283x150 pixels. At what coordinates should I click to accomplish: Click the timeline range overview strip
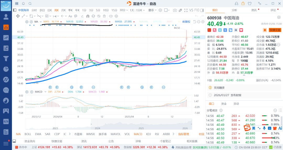coord(109,124)
